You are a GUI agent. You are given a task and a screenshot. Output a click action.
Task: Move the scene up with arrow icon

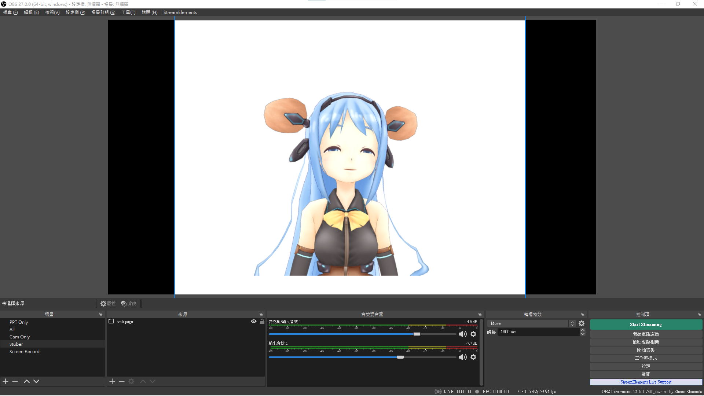pos(26,381)
